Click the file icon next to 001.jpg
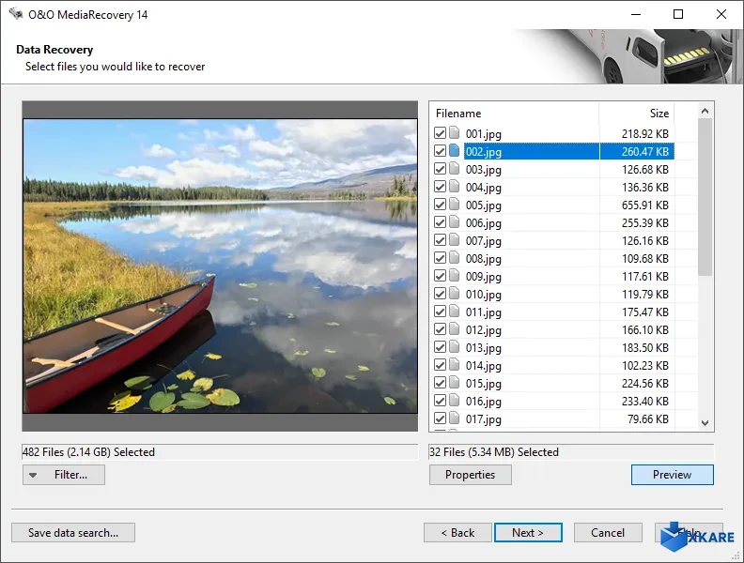Image resolution: width=744 pixels, height=563 pixels. pyautogui.click(x=456, y=134)
